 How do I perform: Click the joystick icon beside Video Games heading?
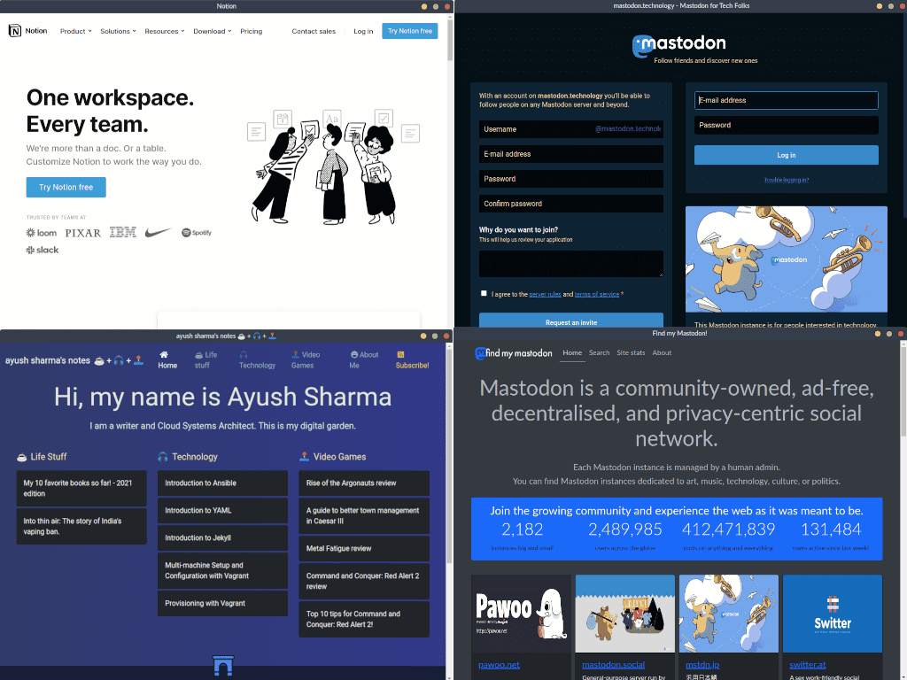click(305, 457)
